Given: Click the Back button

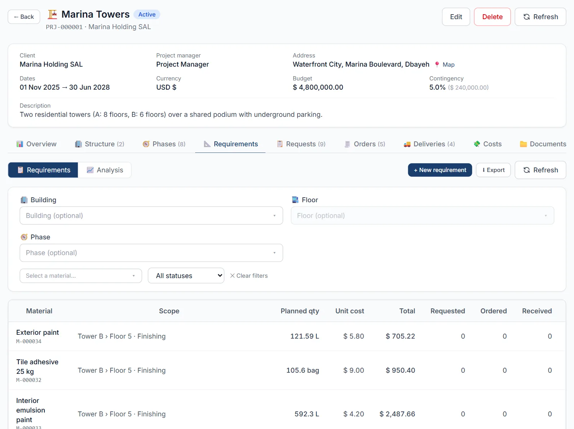Looking at the screenshot, I should [24, 17].
